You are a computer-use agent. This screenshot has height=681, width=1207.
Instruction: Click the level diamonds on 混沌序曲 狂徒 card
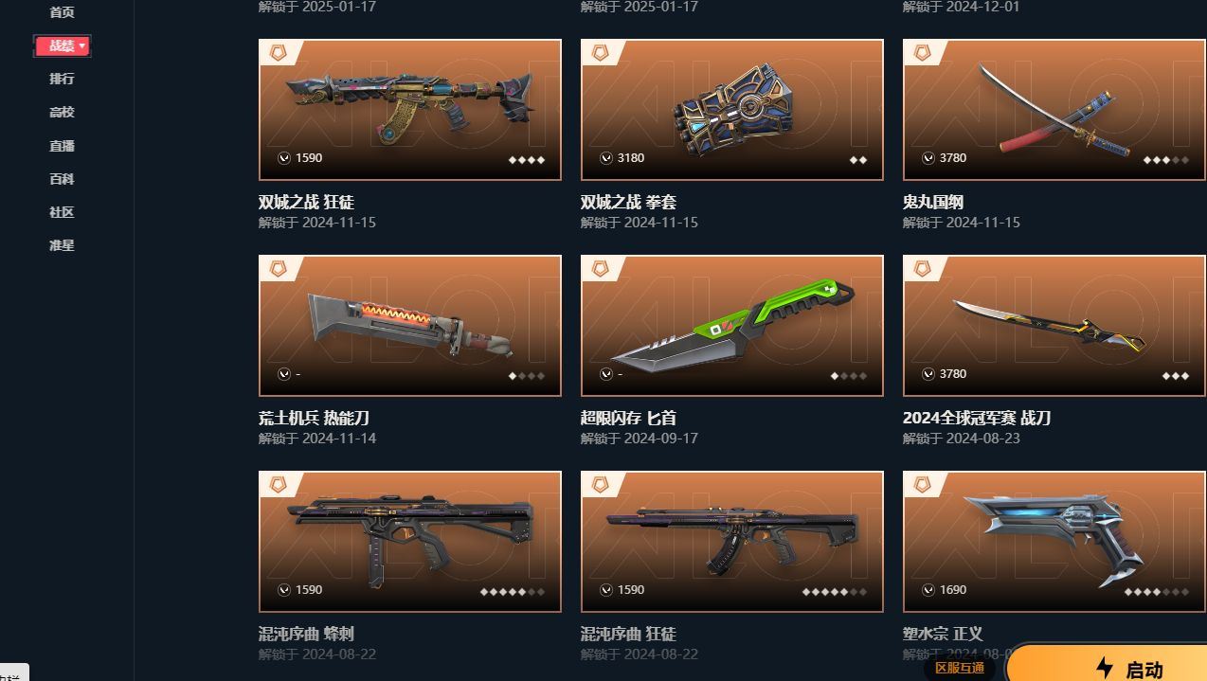point(834,592)
